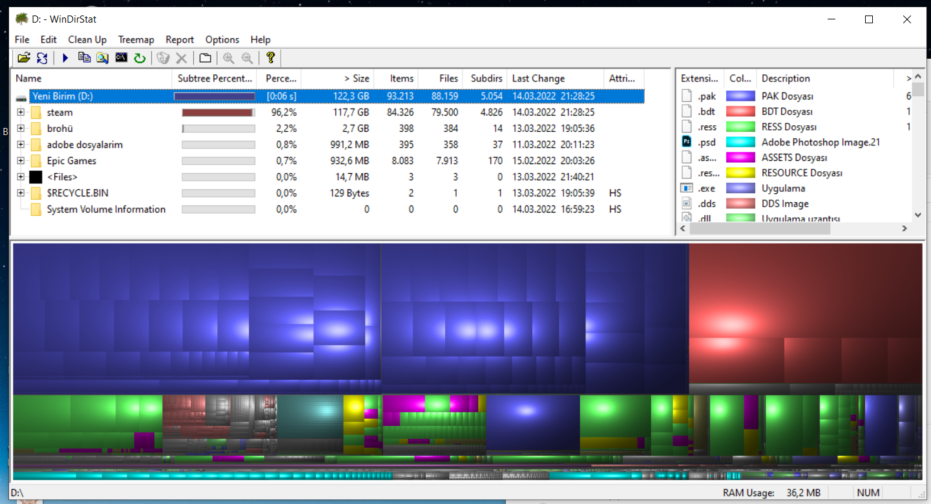Expand the Epic Games tree node
This screenshot has width=931, height=504.
[21, 161]
